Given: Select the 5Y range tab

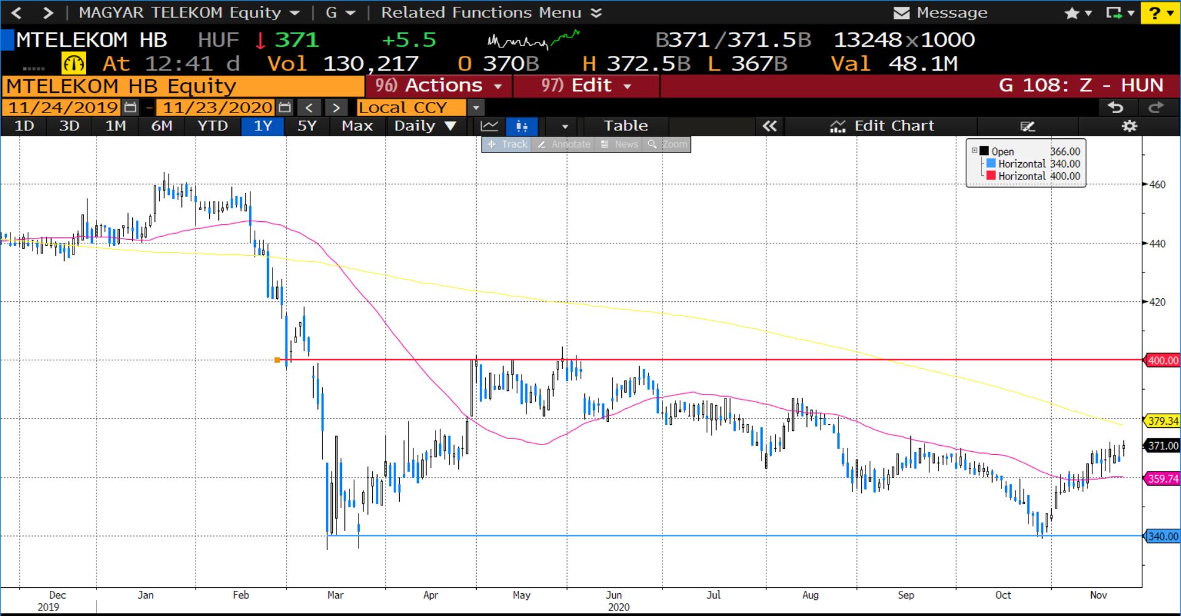Looking at the screenshot, I should click(307, 126).
